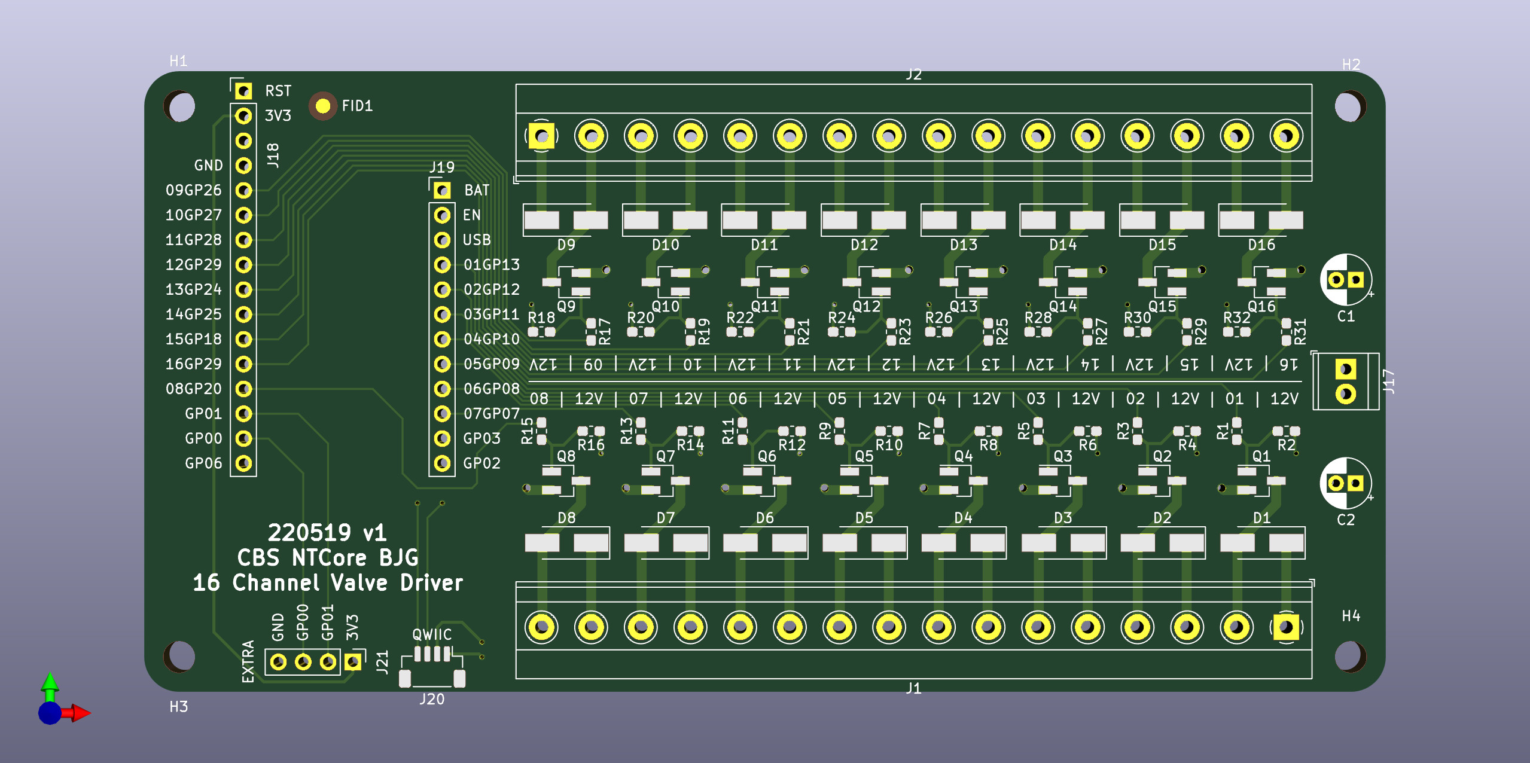The height and width of the screenshot is (763, 1530).
Task: Click the square BAT pad of J19
Action: [x=442, y=190]
